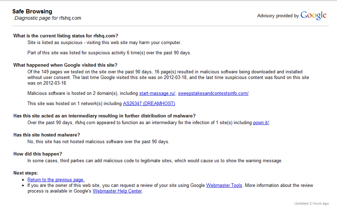
Task: Click the 'acted as an intermediary' heading
Action: point(104,116)
